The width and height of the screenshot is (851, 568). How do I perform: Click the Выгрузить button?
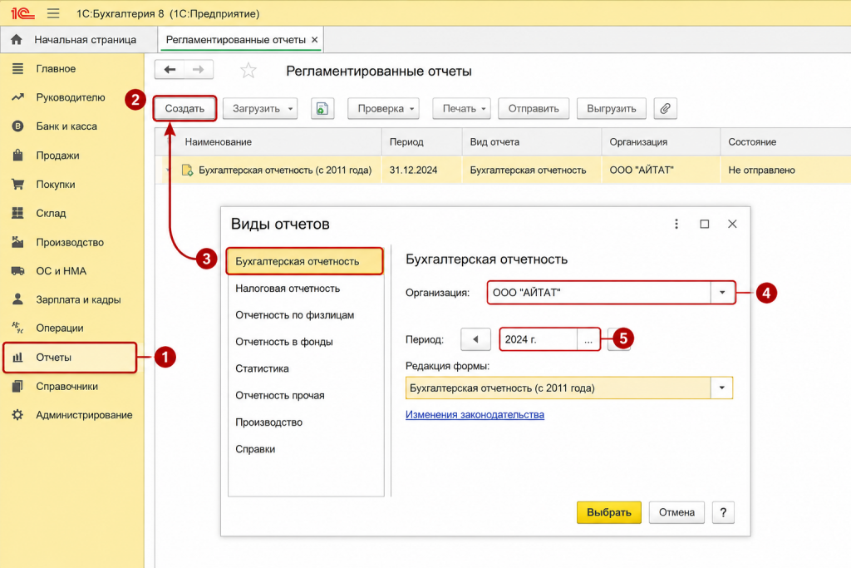[x=611, y=109]
